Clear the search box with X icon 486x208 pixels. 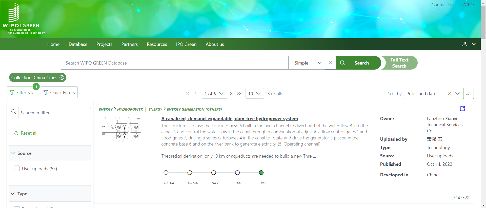coord(330,63)
